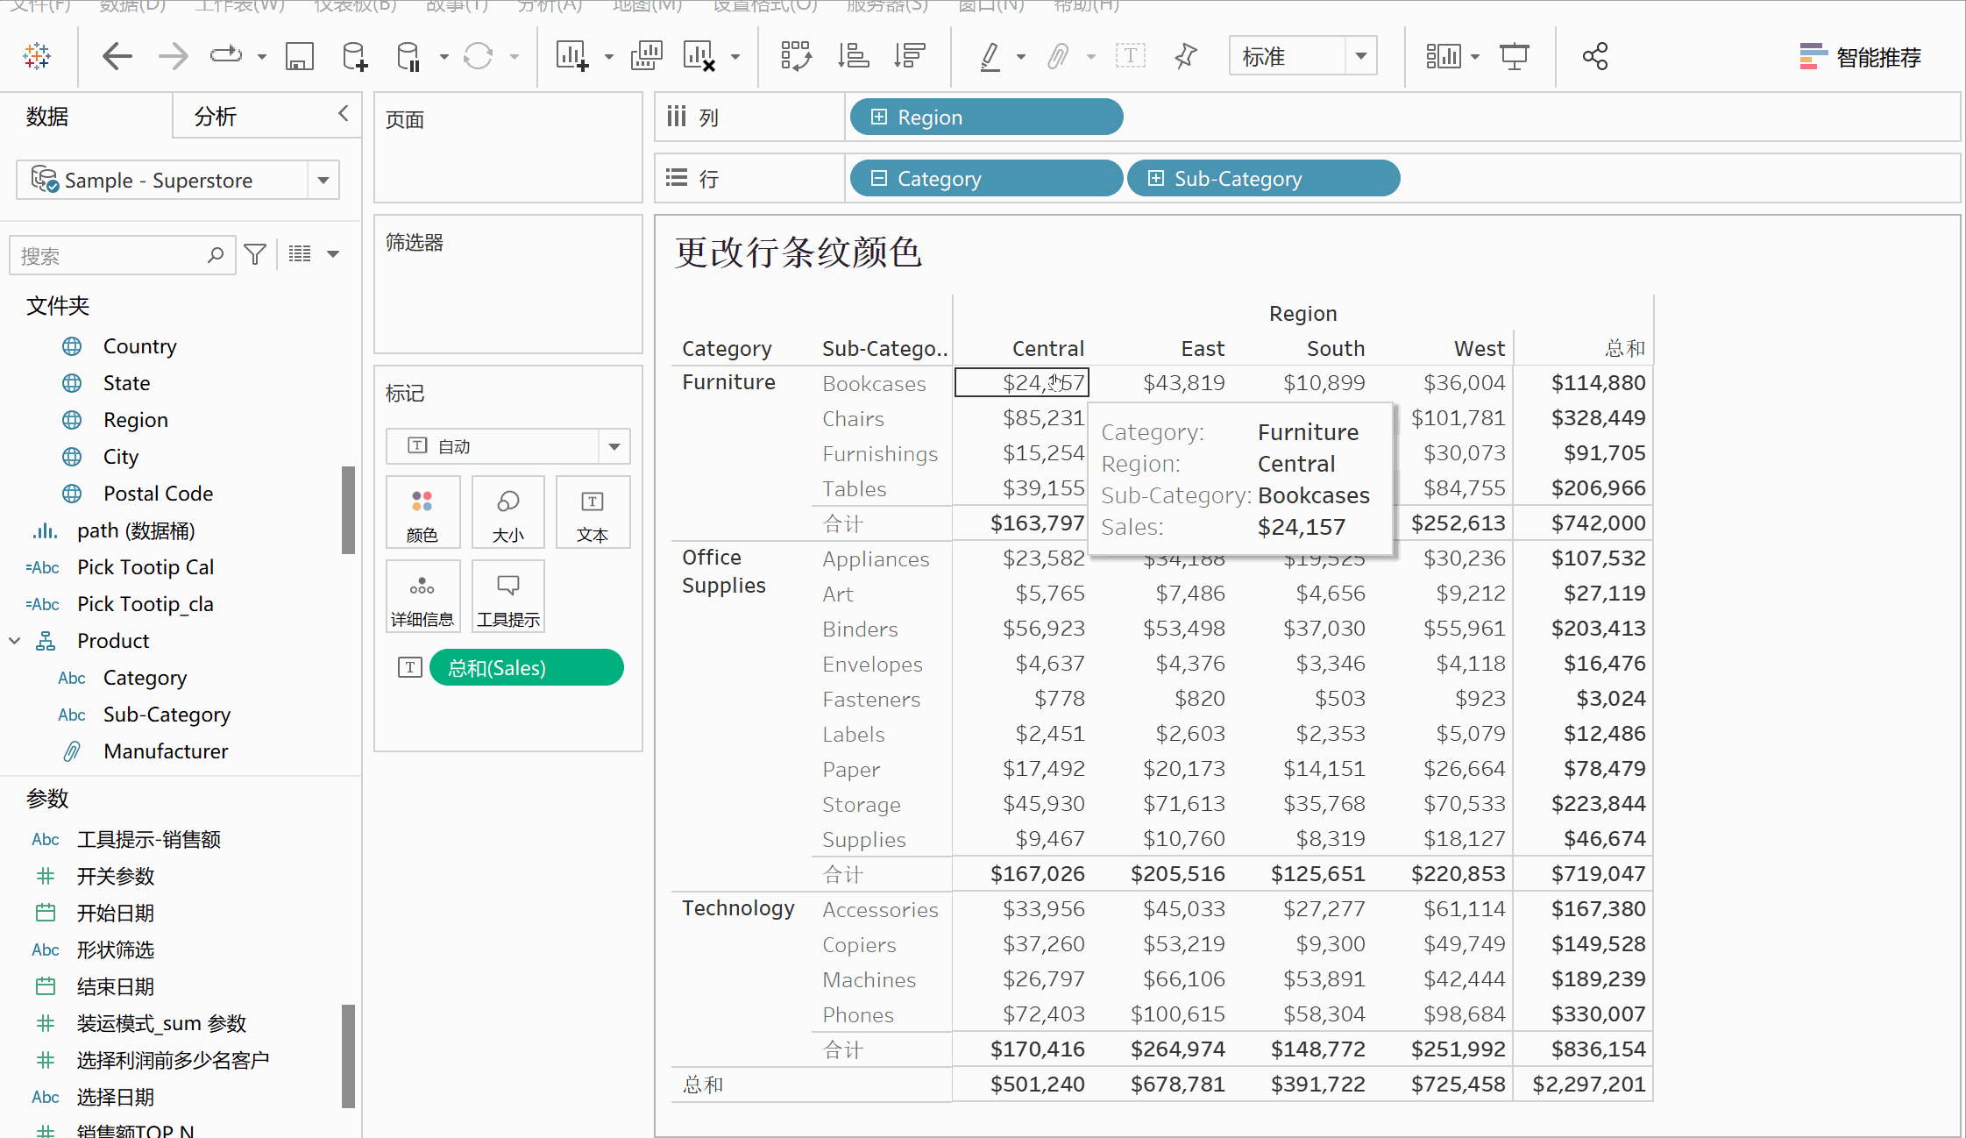Click the Undo back arrow
This screenshot has width=1966, height=1138.
117,56
